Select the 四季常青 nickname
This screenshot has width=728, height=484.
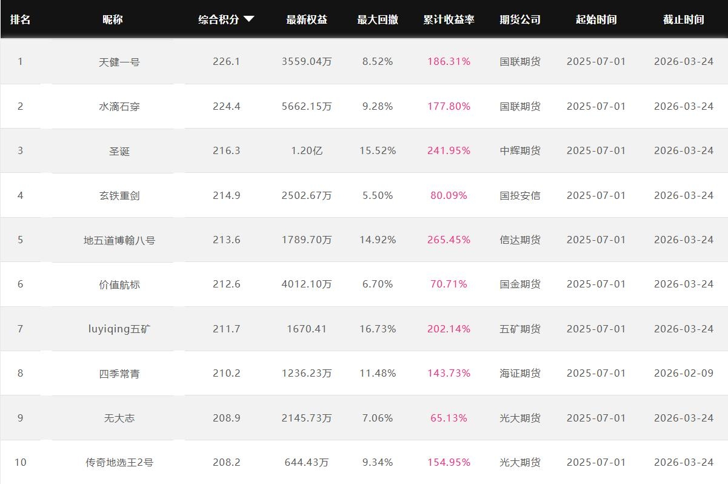(119, 374)
